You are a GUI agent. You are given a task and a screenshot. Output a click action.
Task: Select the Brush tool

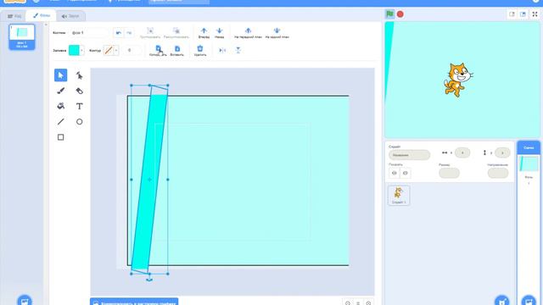pyautogui.click(x=60, y=91)
